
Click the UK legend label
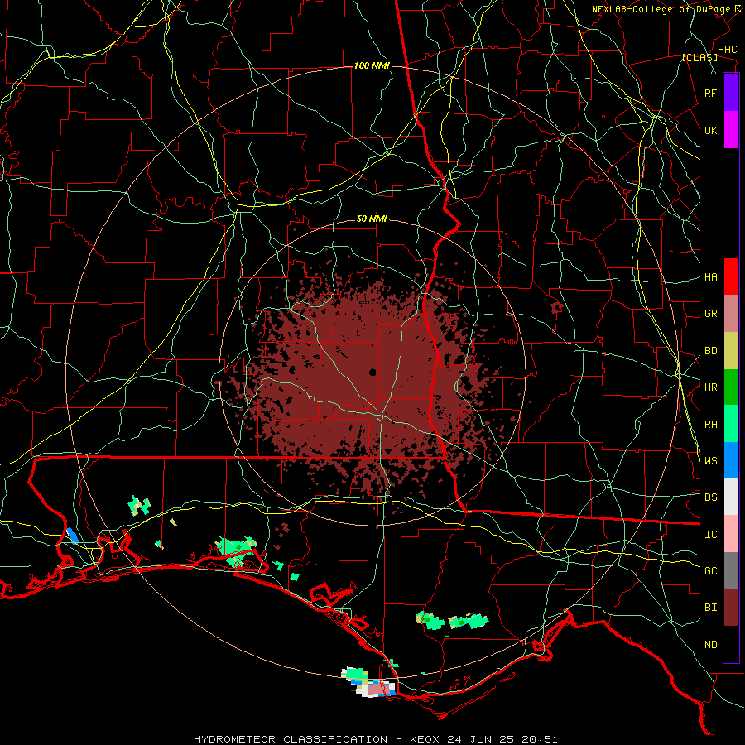[710, 130]
